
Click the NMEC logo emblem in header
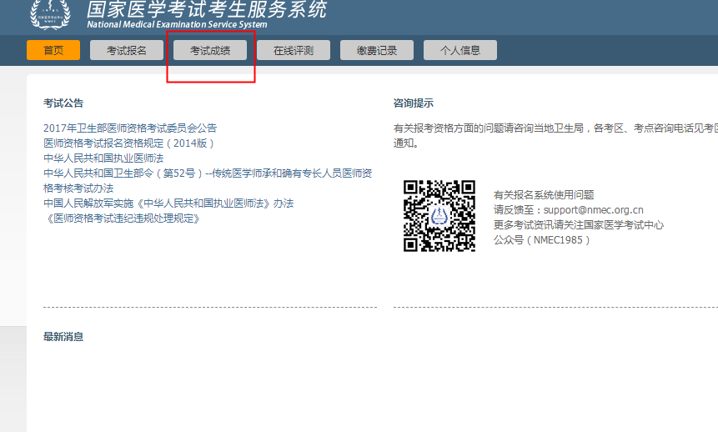point(50,12)
